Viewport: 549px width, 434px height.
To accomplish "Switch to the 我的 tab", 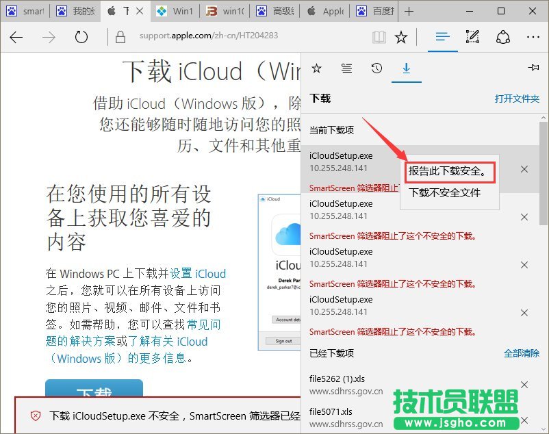I will [x=75, y=11].
